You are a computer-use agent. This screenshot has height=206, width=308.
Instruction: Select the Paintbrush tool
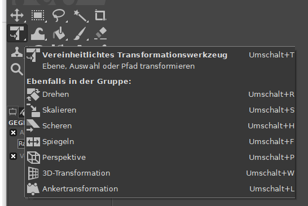pyautogui.click(x=80, y=33)
